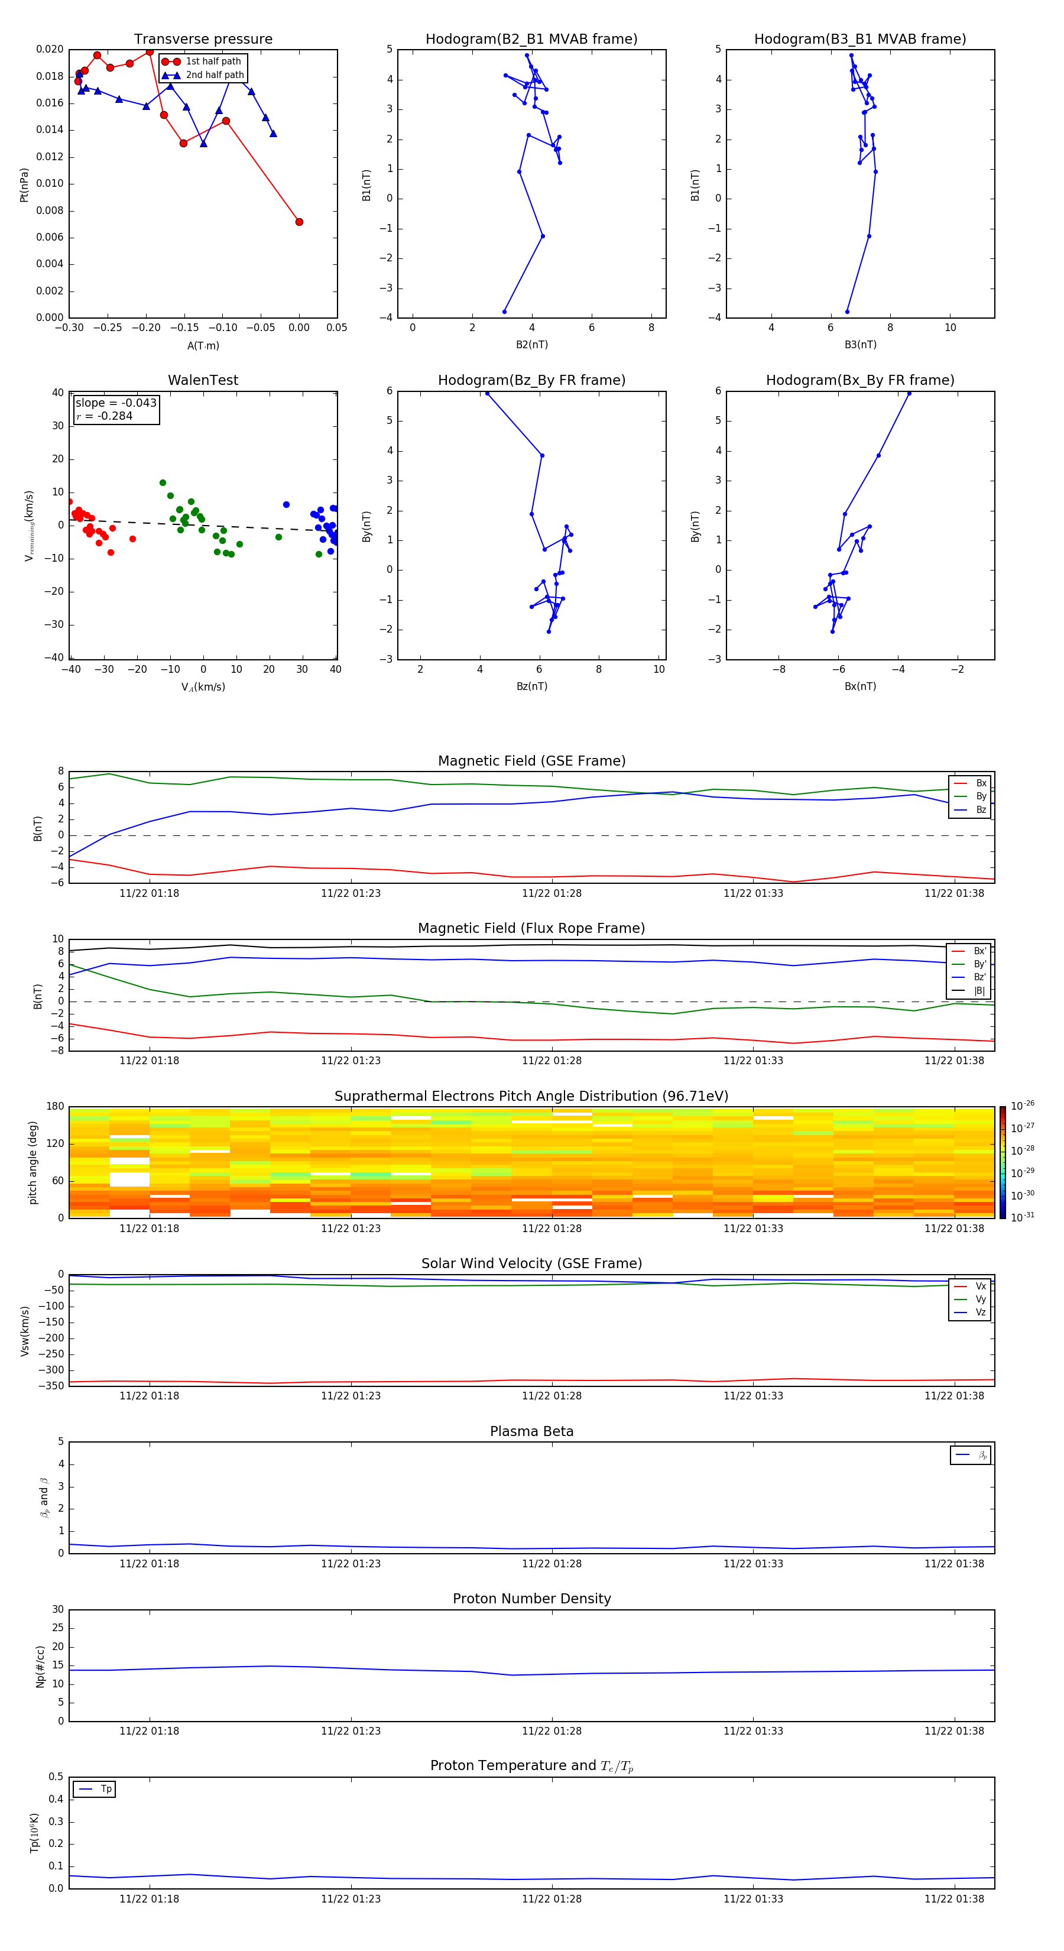Select the "V_remaining(km/s)" y-axis label
1064x1951 pixels.
[x=29, y=526]
